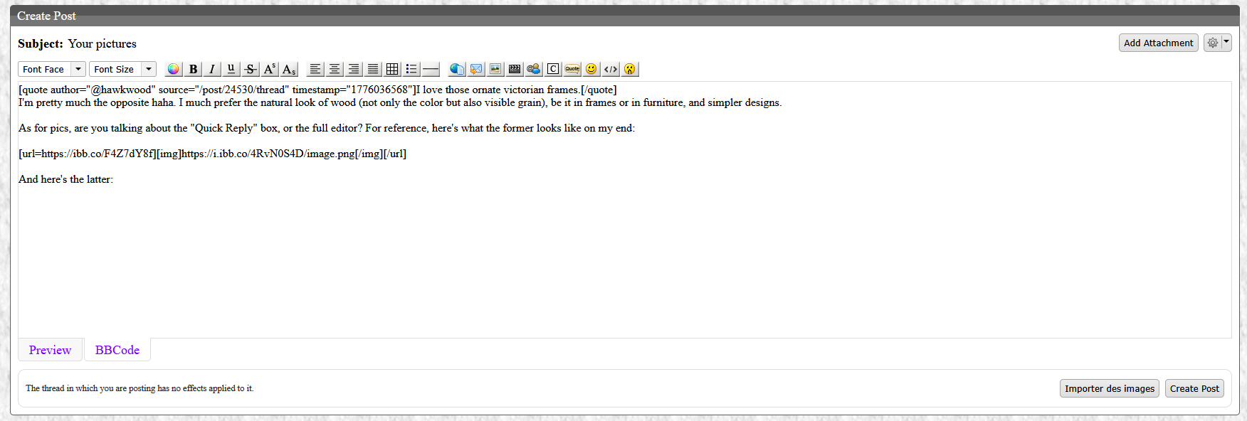The image size is (1247, 421).
Task: Insert a video clip
Action: (515, 69)
